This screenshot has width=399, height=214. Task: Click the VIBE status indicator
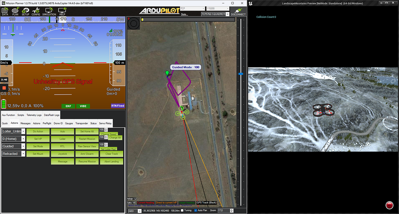click(82, 106)
